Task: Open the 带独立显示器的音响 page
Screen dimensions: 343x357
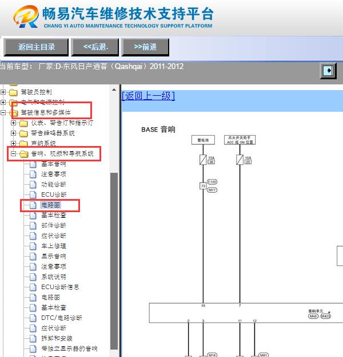Action: click(x=69, y=348)
